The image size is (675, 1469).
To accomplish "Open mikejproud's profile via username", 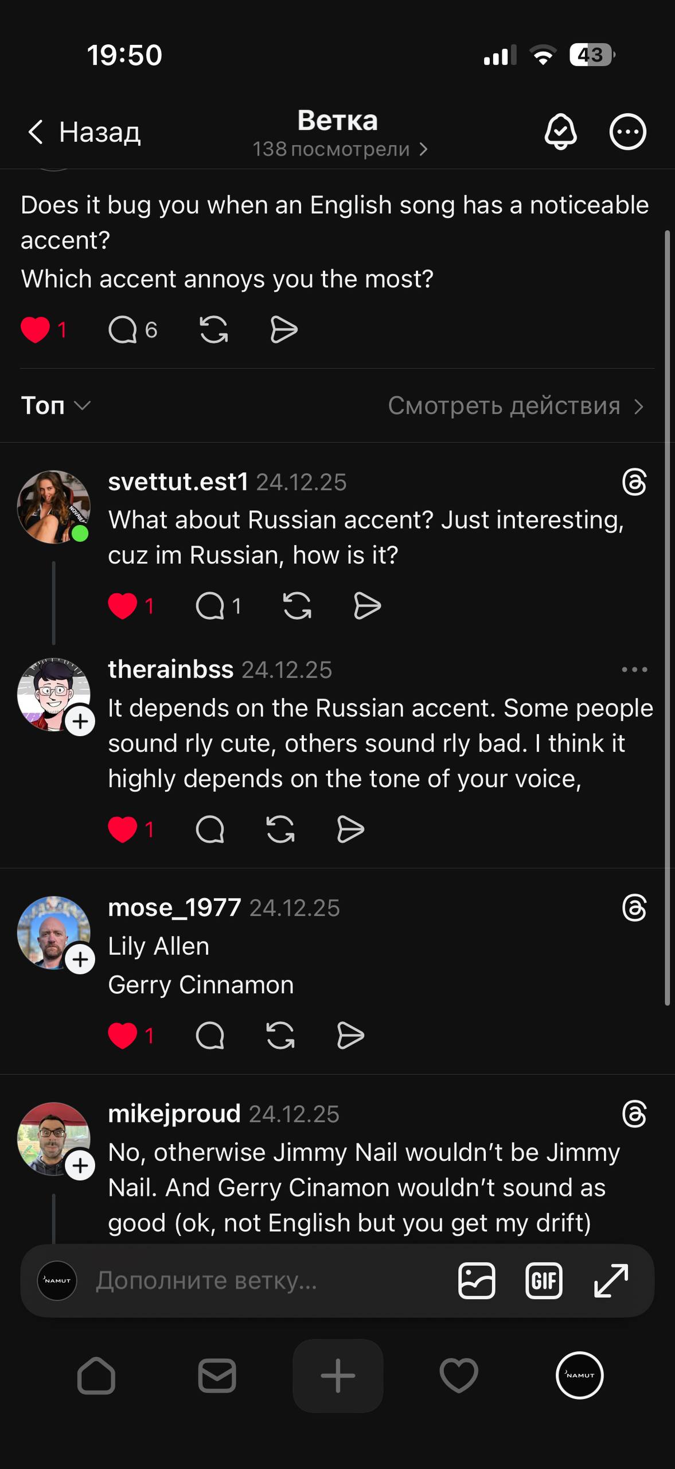I will [x=174, y=1114].
